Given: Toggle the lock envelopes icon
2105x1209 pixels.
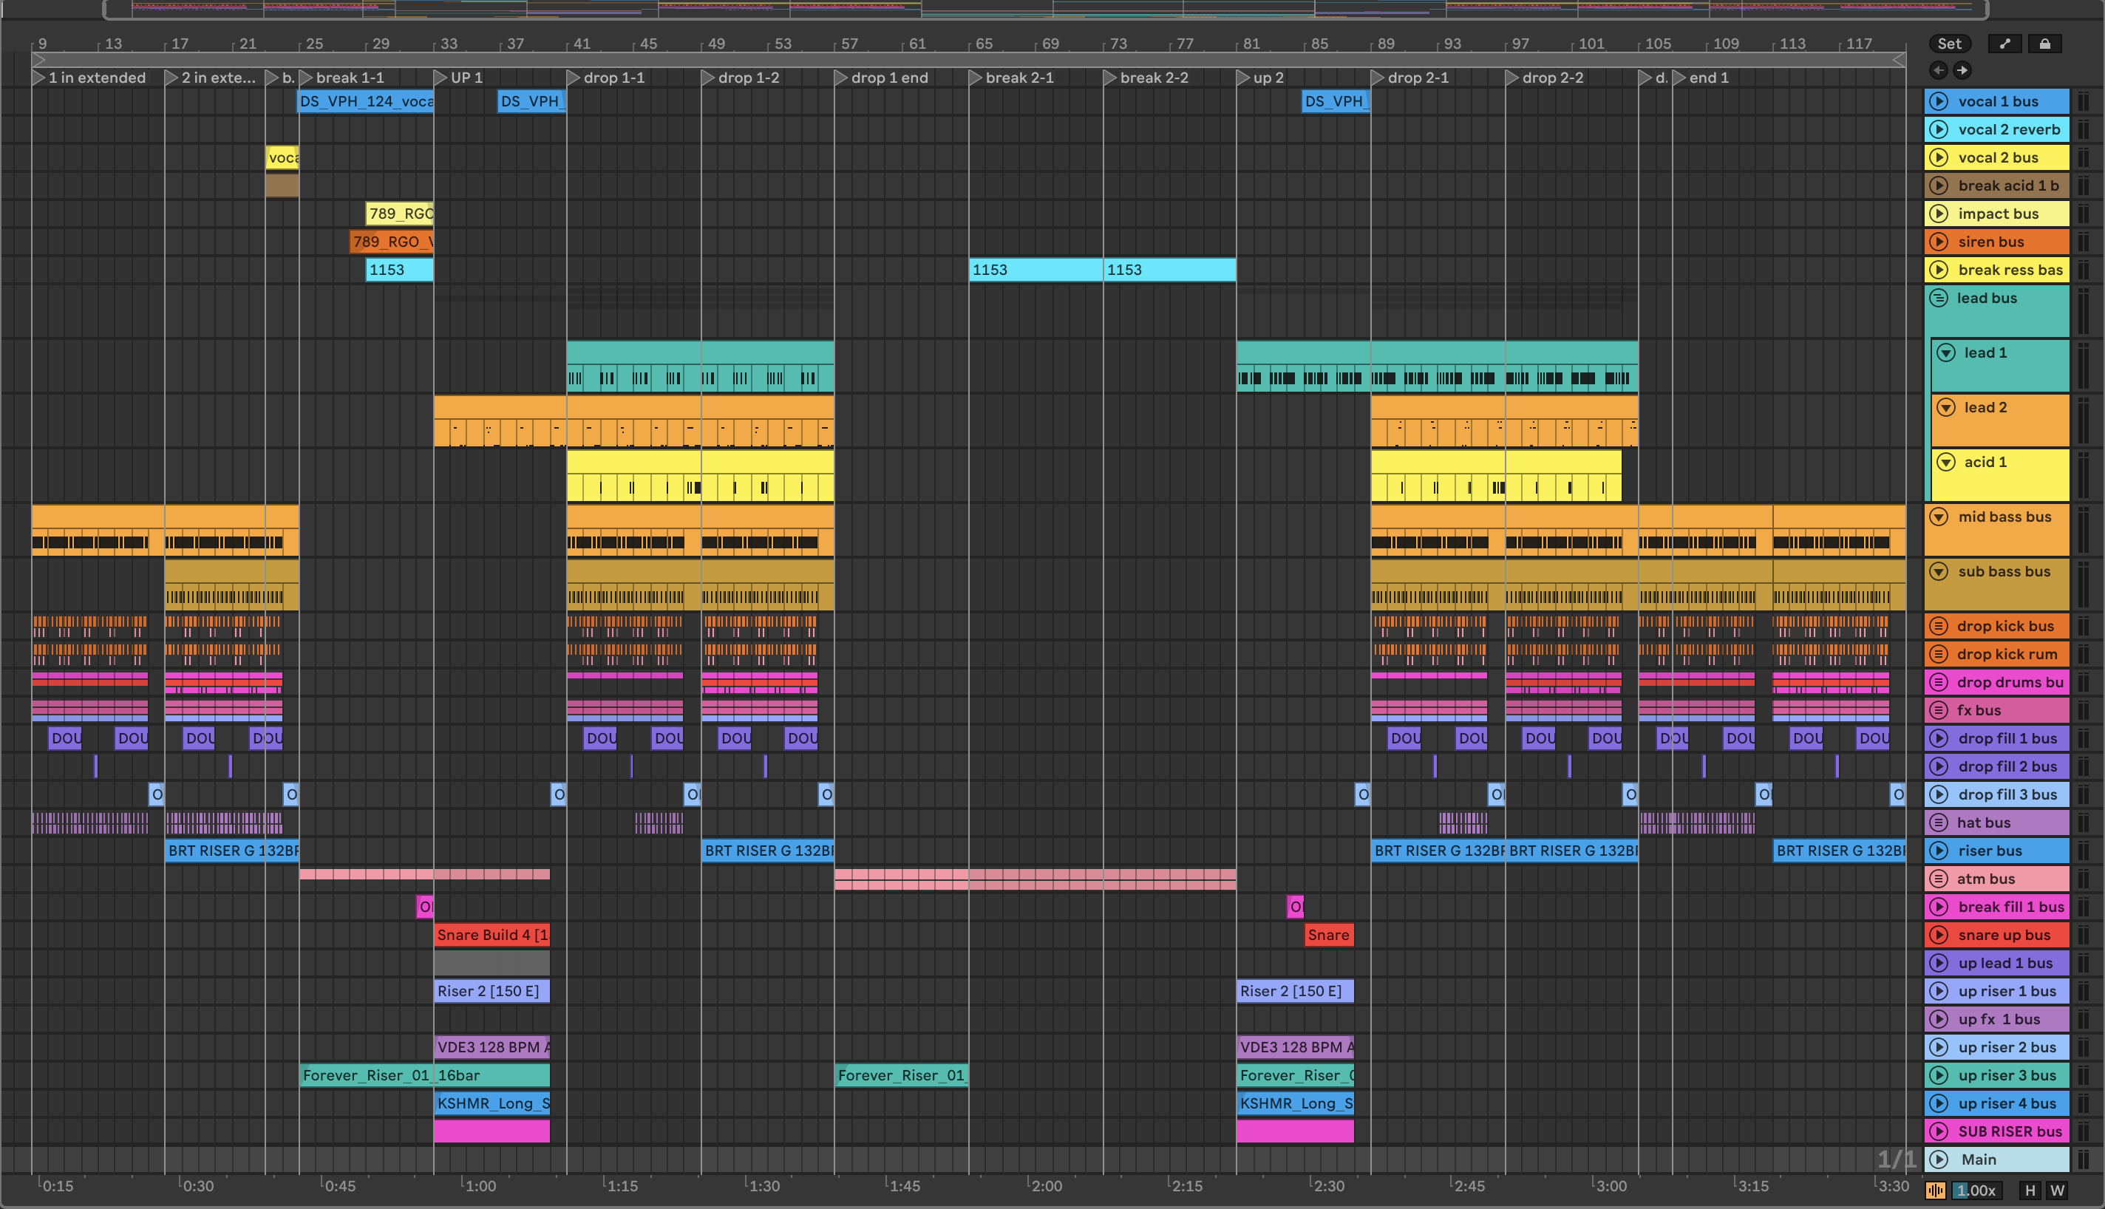Looking at the screenshot, I should (2044, 44).
